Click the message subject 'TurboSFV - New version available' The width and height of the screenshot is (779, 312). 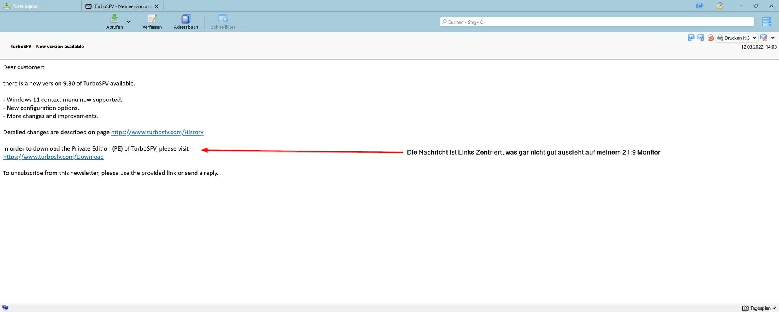(47, 47)
